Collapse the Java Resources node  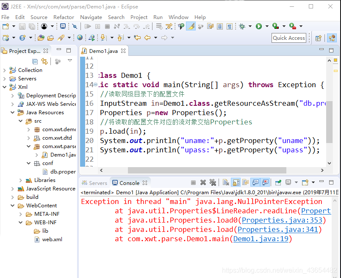tap(13, 113)
